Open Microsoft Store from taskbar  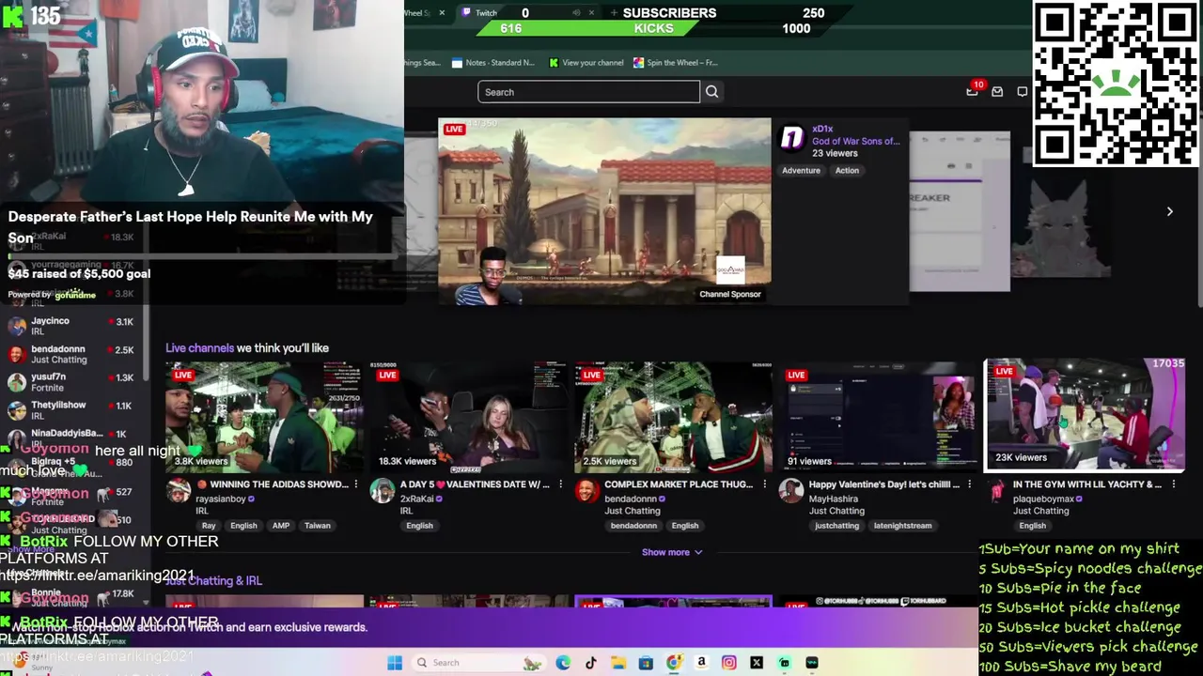pyautogui.click(x=646, y=663)
